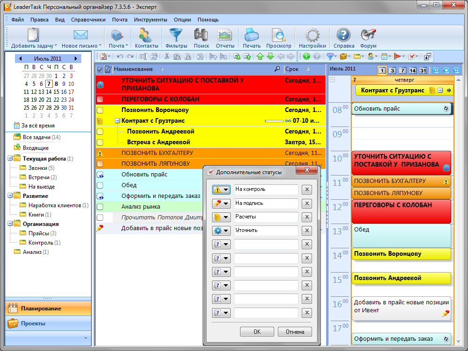Viewport: 468px width, 351px height.
Task: Open the Опции menu
Action: tap(182, 20)
